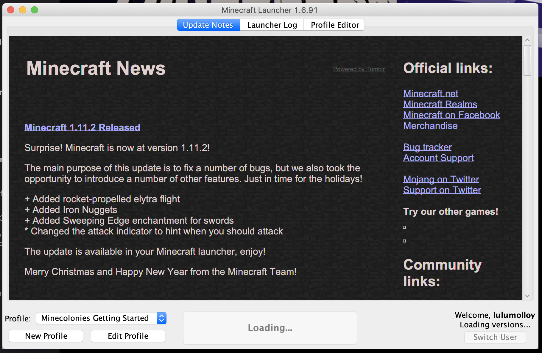This screenshot has width=542, height=353.
Task: Click the 'Community links:' heading
Action: 443,273
